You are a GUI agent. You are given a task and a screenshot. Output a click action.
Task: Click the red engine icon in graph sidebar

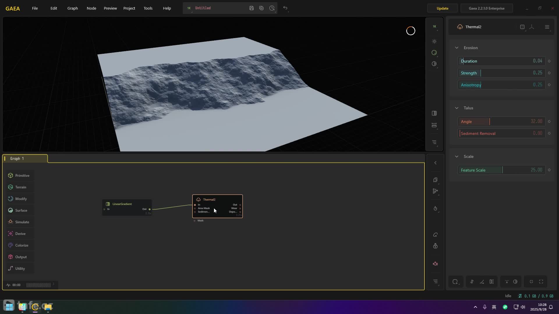click(x=435, y=264)
